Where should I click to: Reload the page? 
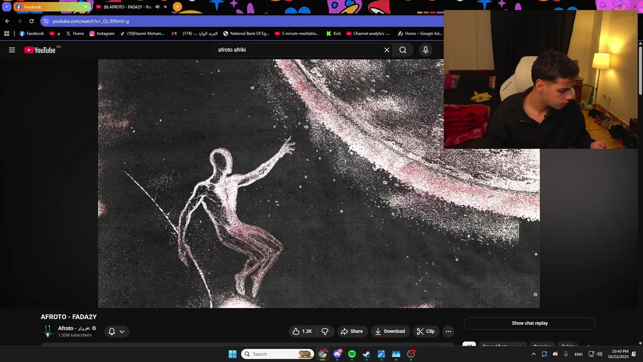click(x=31, y=21)
